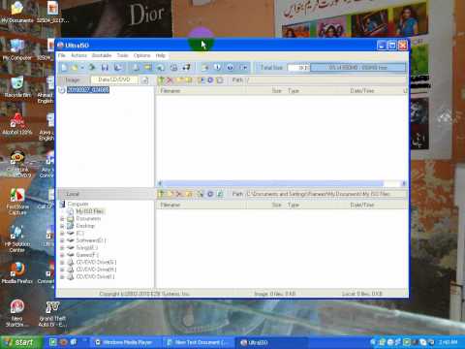Screen dimensions: 465x349
Task: Click the blue gear properties icon in the Image pane toolbar
Action: [x=210, y=79]
